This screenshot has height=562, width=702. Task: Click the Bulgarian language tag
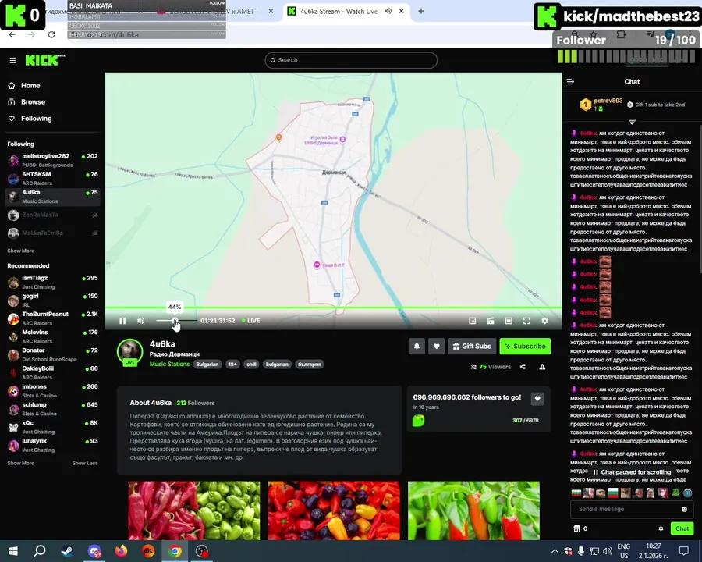coord(207,365)
